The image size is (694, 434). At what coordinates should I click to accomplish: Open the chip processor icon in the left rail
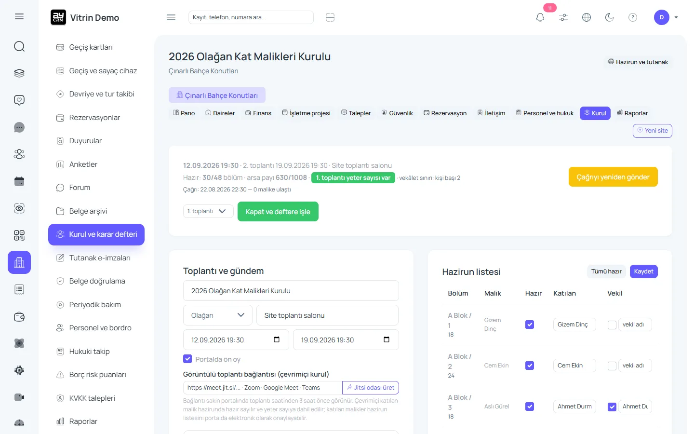[x=19, y=370]
